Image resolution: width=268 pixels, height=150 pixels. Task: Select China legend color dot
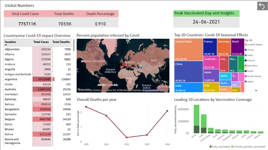246,50
